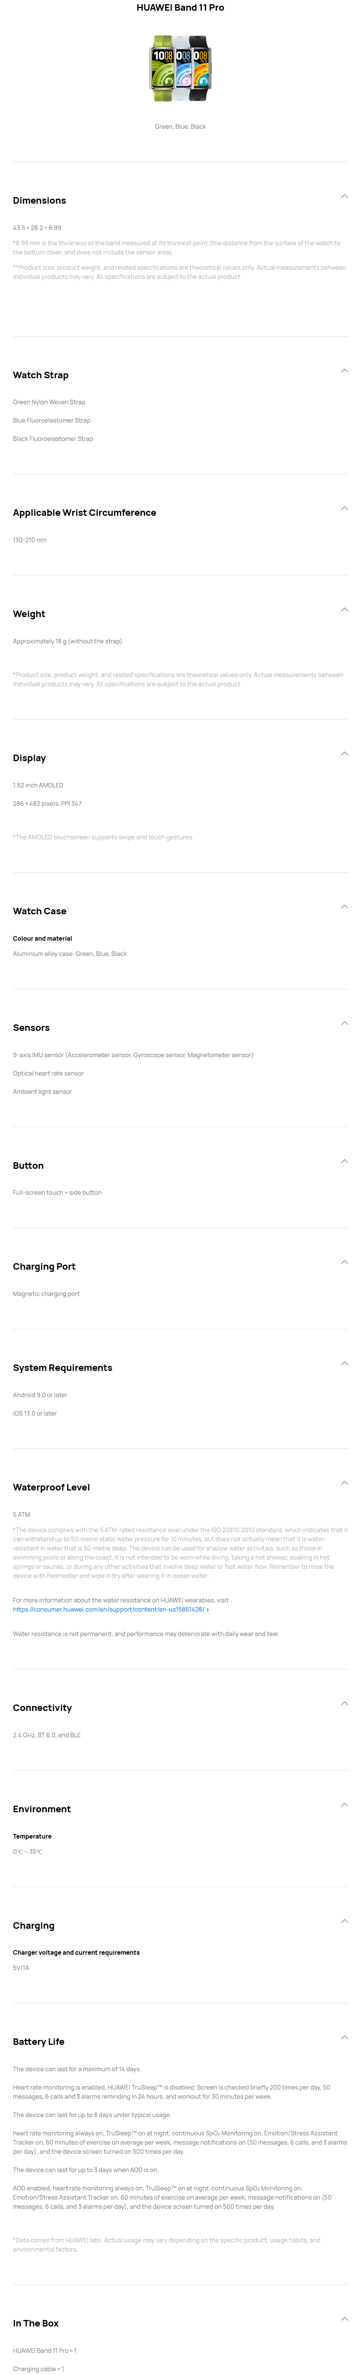Collapse the System Requirements chevron

344,1362
